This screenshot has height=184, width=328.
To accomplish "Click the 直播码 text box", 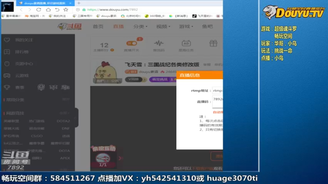I will [218, 101].
